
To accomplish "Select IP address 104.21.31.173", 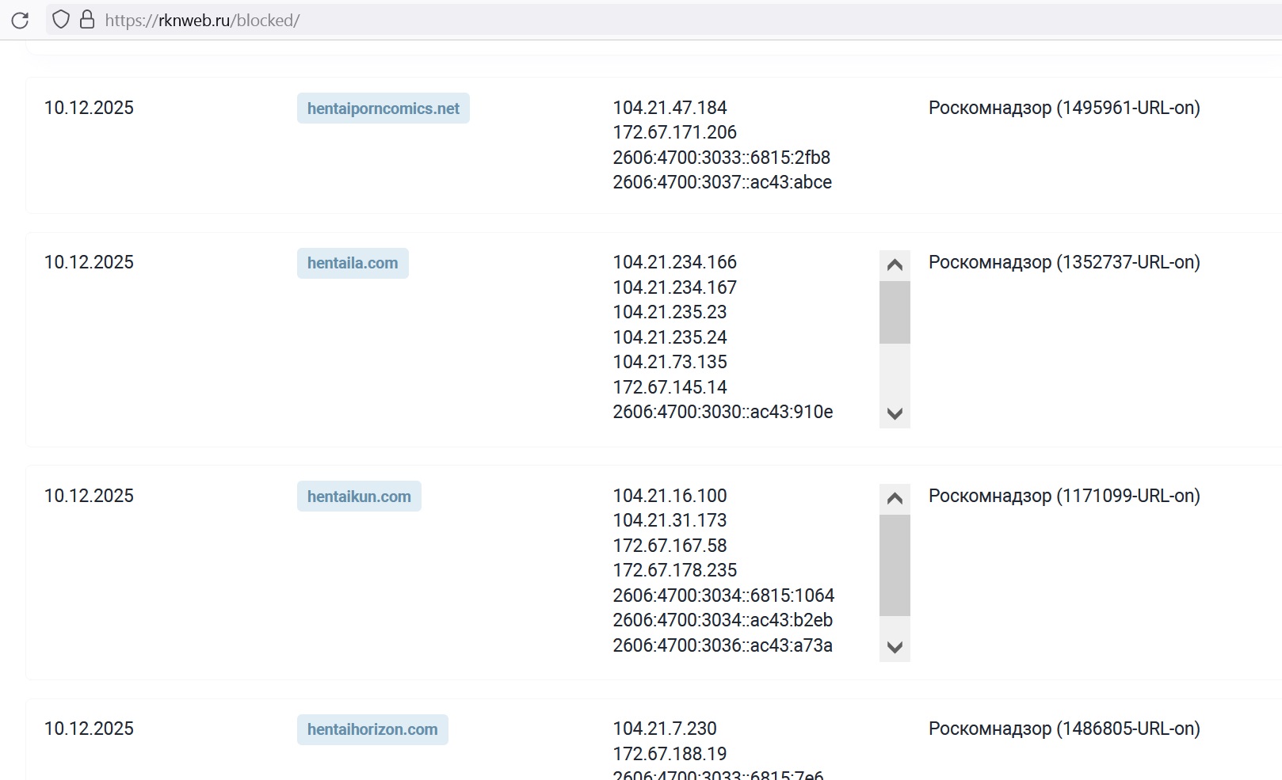I will tap(670, 520).
